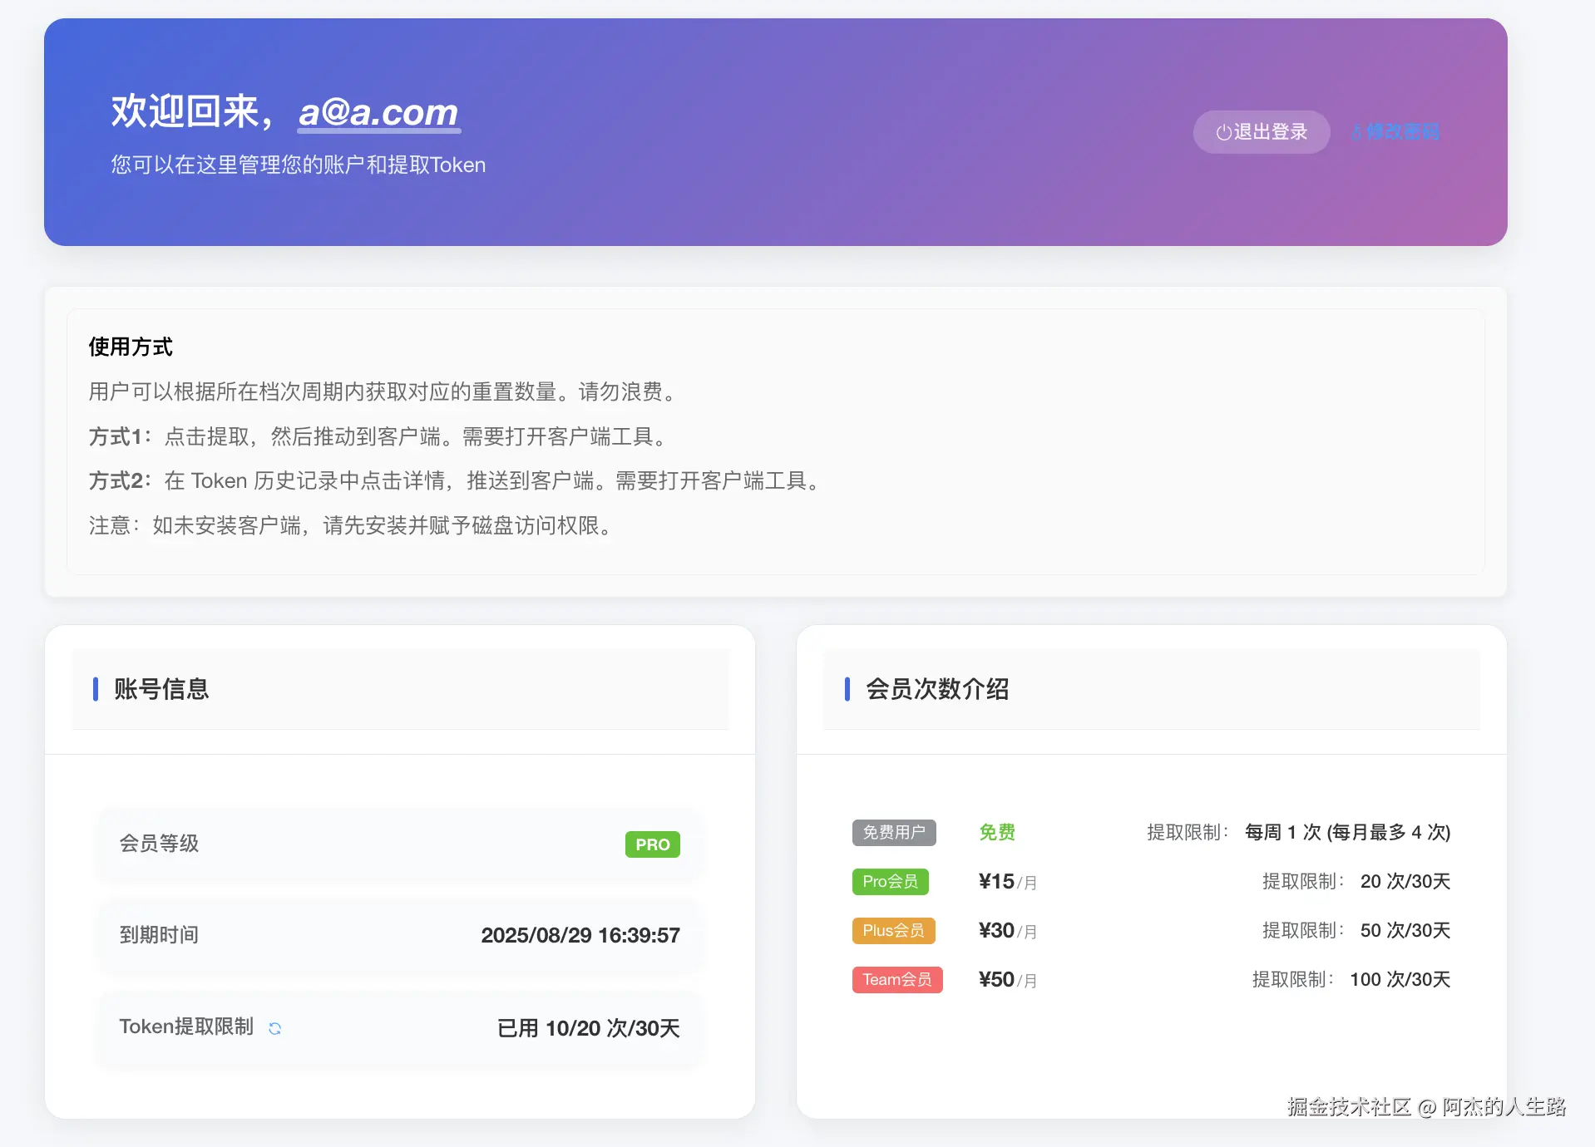Viewport: 1595px width, 1147px height.
Task: Click the 50 次/30天 limit value
Action: pos(1405,930)
